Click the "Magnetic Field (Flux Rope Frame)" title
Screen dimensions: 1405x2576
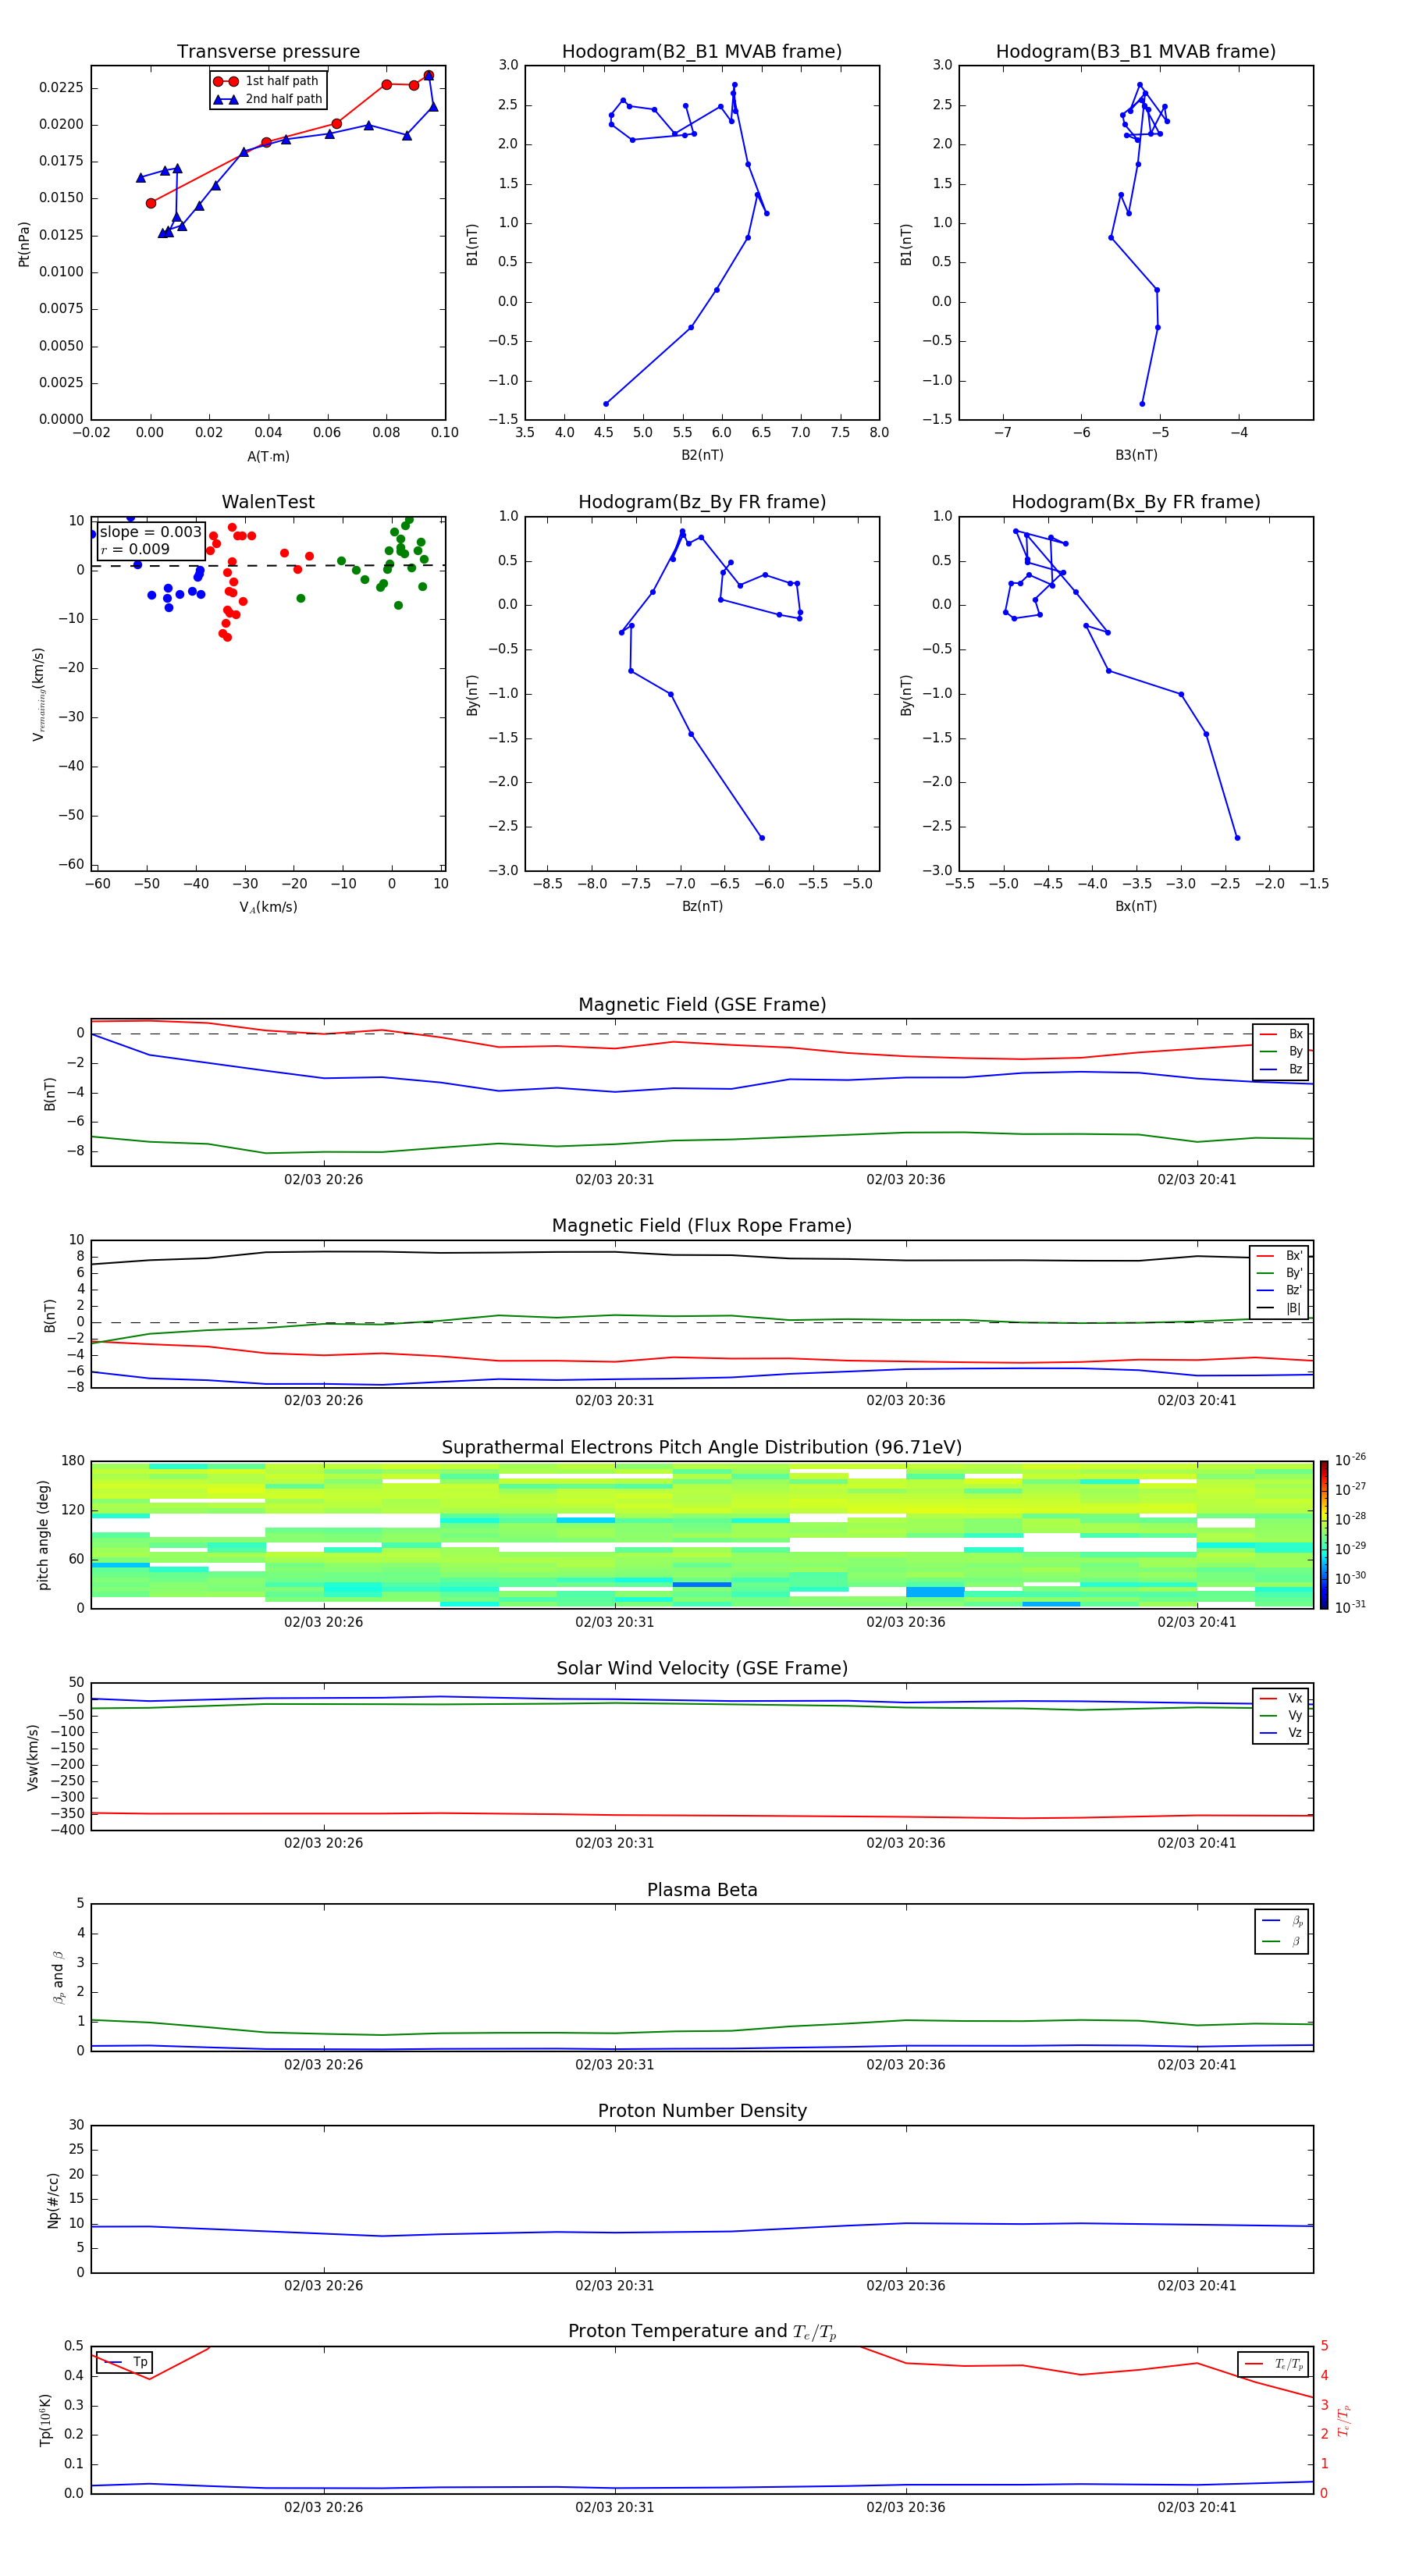(x=702, y=1226)
